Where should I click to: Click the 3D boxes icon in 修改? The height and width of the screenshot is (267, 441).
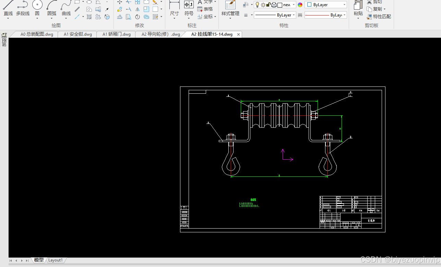pos(146,17)
